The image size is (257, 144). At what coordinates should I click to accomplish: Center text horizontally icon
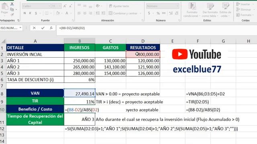pyautogui.click(x=85, y=13)
